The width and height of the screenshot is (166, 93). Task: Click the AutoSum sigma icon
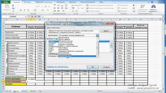click(x=134, y=5)
